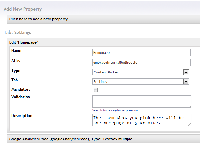Click the Mandatory label text
The image size is (200, 146).
pyautogui.click(x=21, y=89)
